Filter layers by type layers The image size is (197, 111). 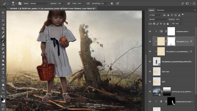tap(172, 15)
